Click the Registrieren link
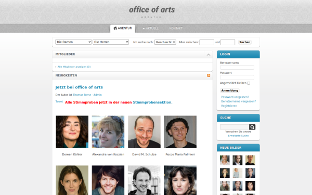Viewport: 312px width, 195px height. pos(229,106)
